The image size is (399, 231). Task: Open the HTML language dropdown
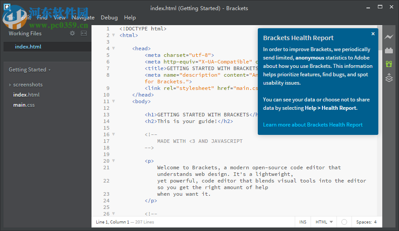pyautogui.click(x=324, y=222)
